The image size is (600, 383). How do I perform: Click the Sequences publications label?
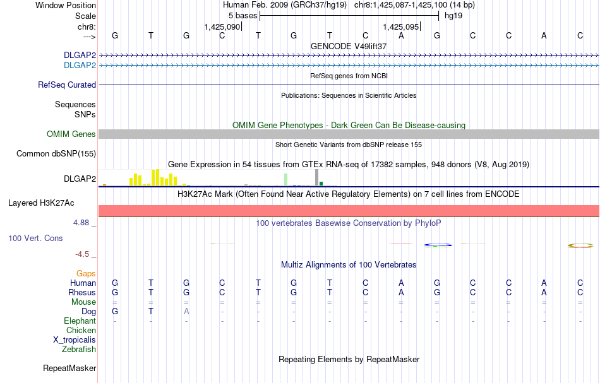click(75, 104)
